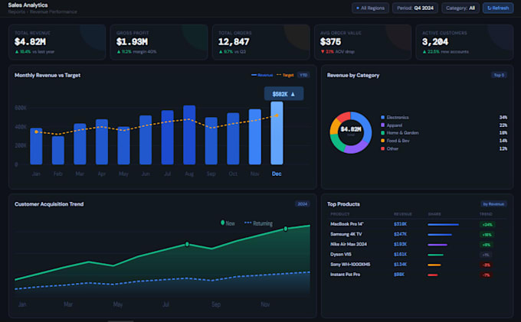Click the orange Food & Bev legend swatch
This screenshot has height=322, width=521.
[x=383, y=141]
